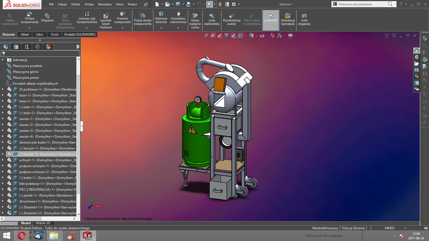The height and width of the screenshot is (241, 429).
Task: Toggle the Hide/Show Items eye icon
Action: pyautogui.click(x=262, y=36)
